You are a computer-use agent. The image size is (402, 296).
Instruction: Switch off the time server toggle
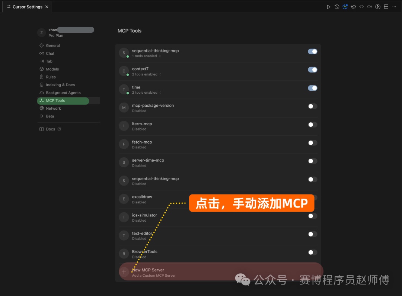(313, 88)
